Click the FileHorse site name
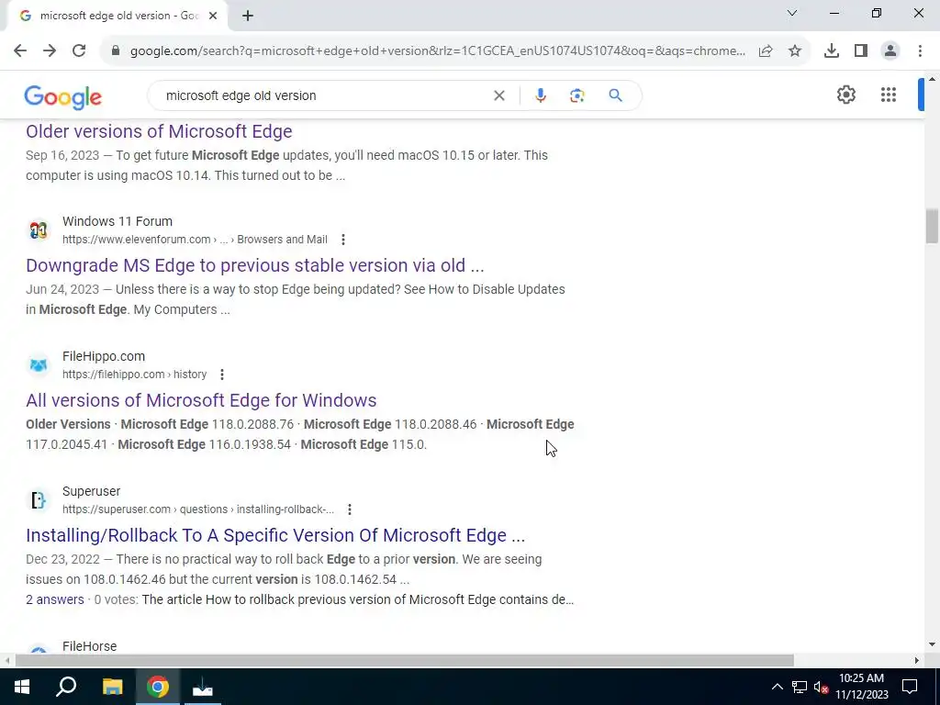The image size is (940, 705). 89,646
